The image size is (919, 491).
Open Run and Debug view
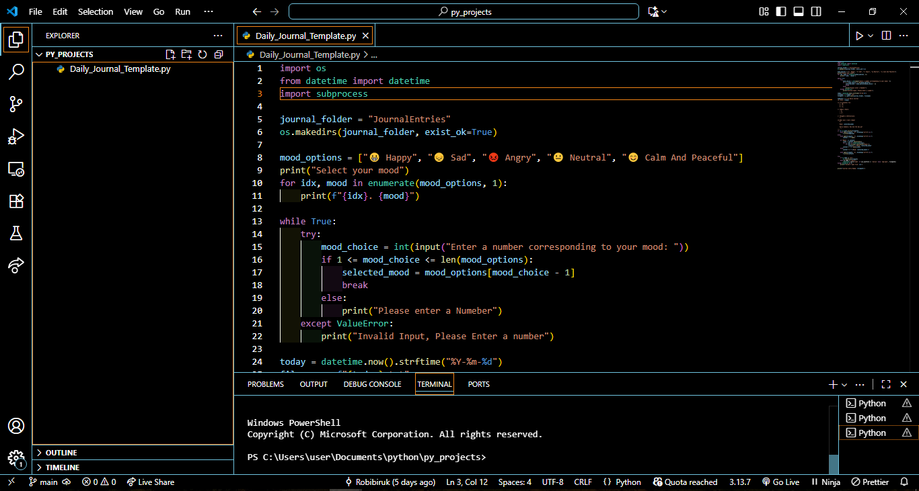click(16, 136)
